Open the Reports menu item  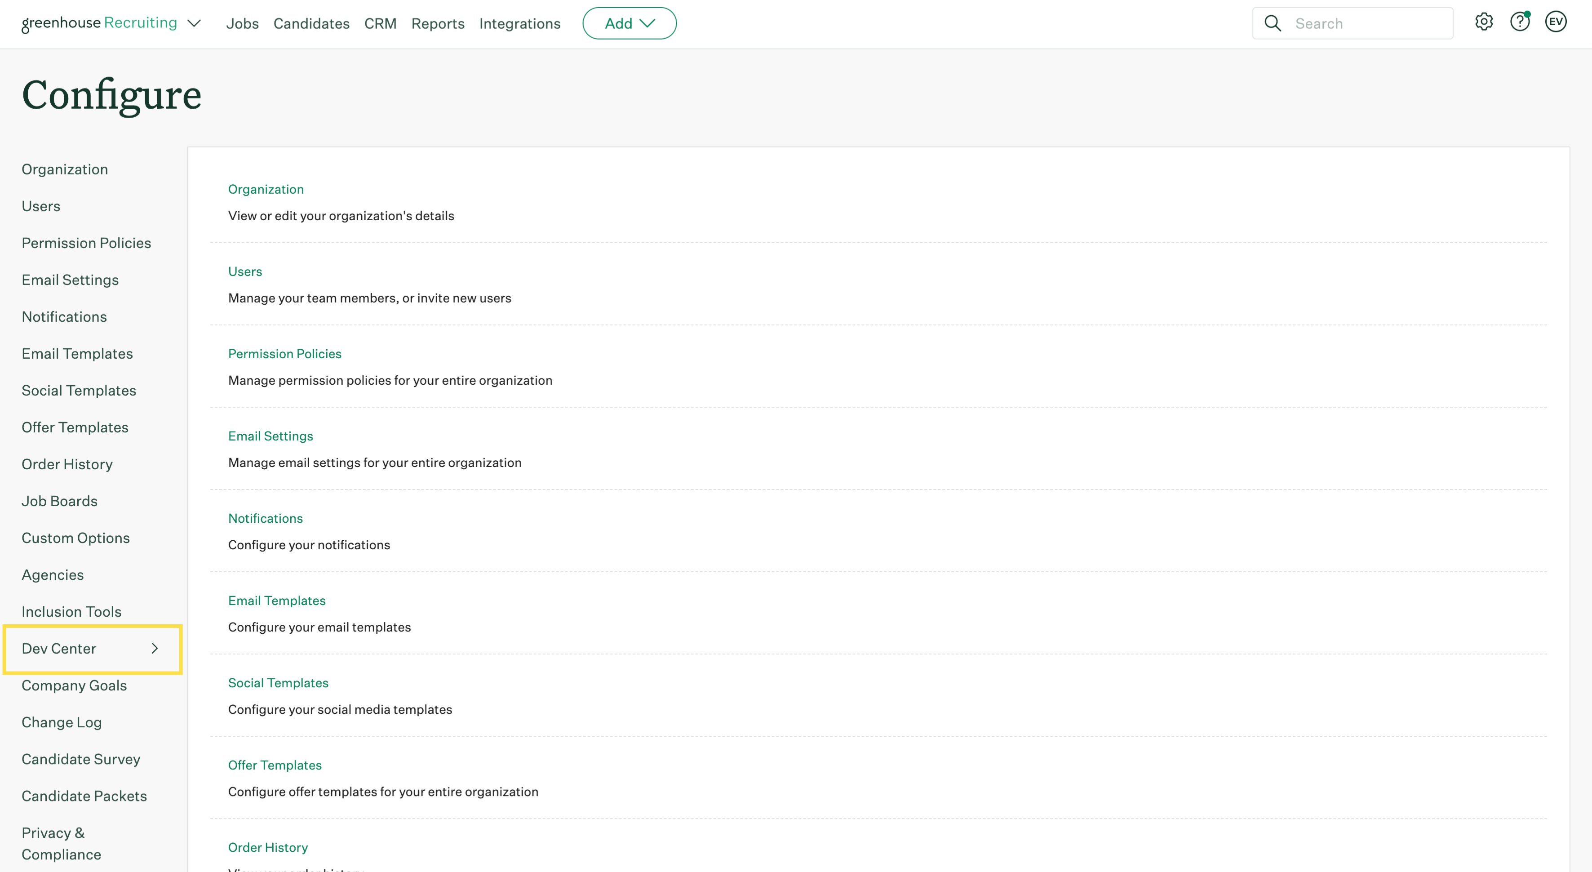click(438, 23)
